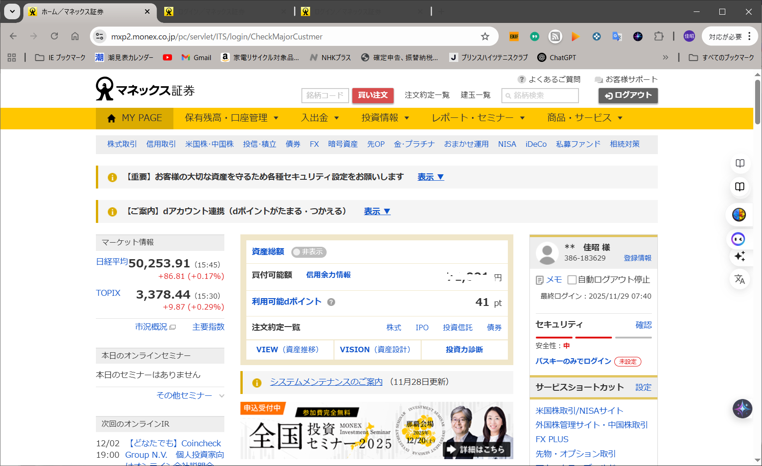Screen dimensions: 762x466
Task: Click the 買い注文 button
Action: (373, 95)
